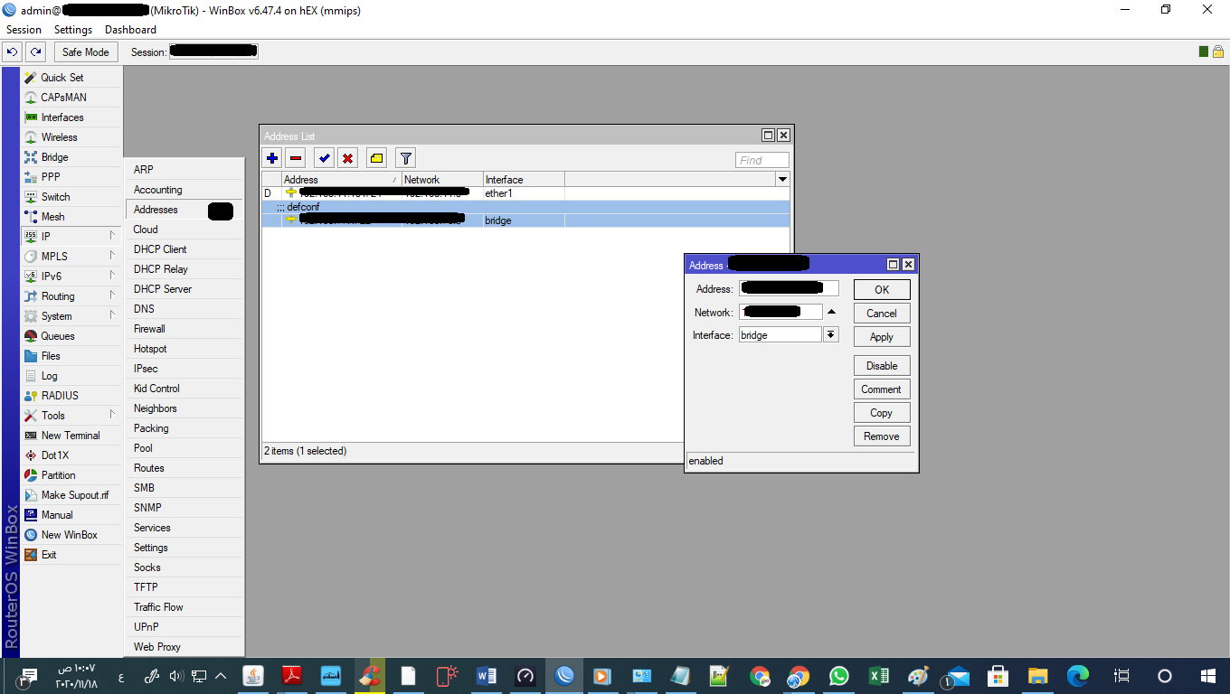Viewport: 1230px width, 694px height.
Task: Click the red minus Remove button
Action: (296, 158)
